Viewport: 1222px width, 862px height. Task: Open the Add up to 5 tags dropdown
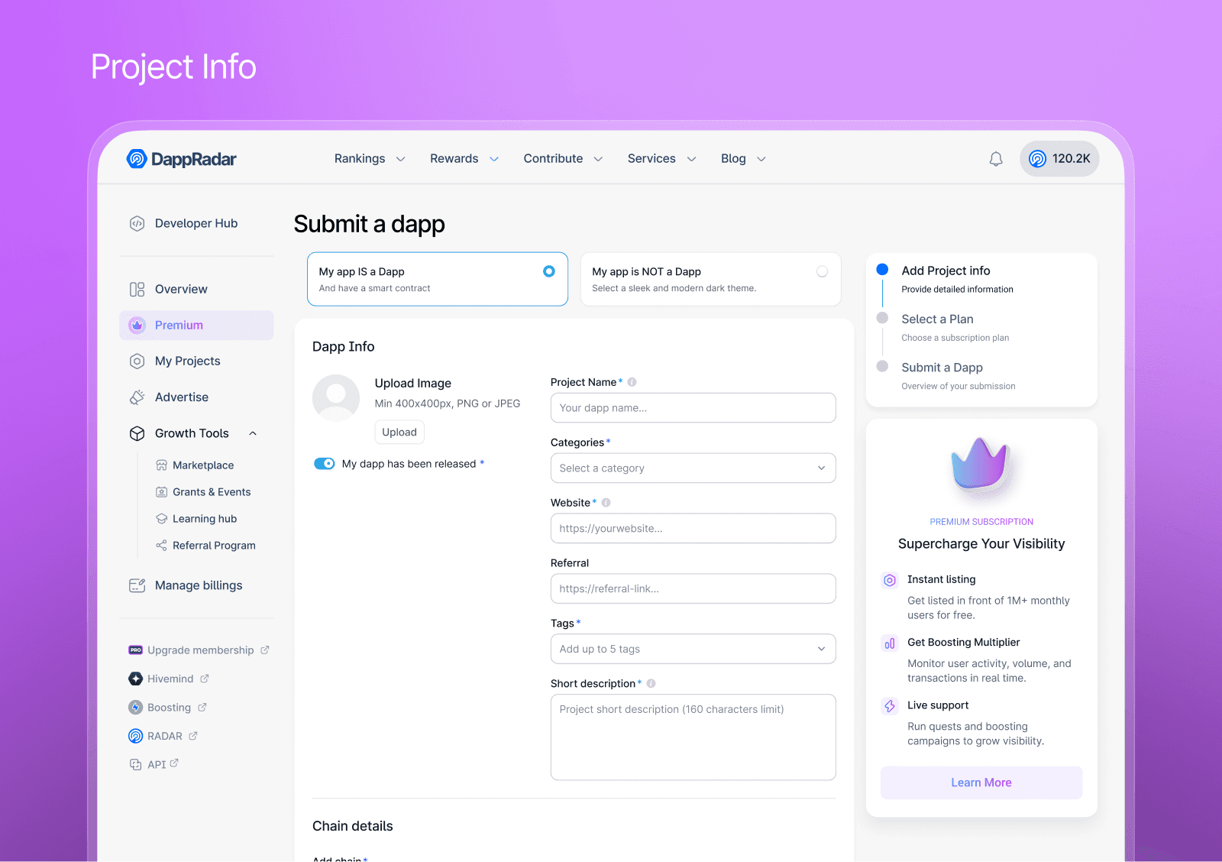pyautogui.click(x=693, y=650)
